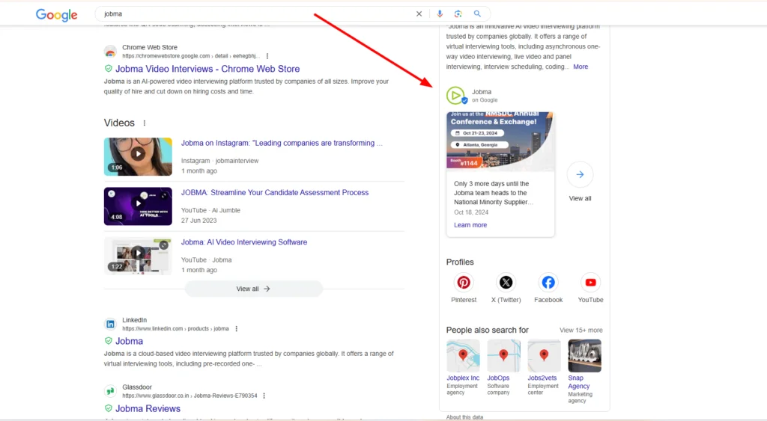Open options menu for LinkedIn result
The image size is (767, 421).
[x=236, y=329]
